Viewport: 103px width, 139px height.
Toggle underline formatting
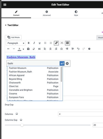(40, 43)
